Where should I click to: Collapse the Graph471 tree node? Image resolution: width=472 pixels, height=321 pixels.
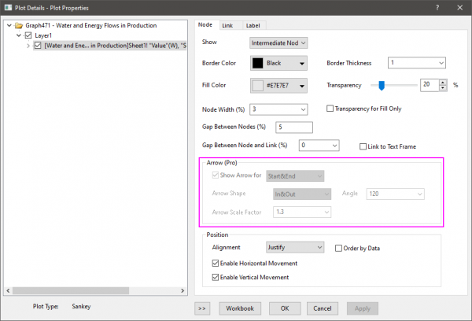[x=8, y=25]
